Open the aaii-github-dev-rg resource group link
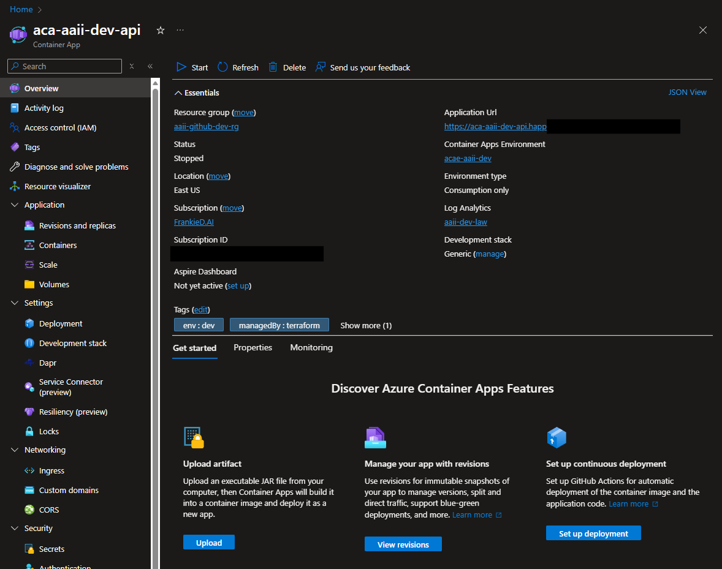Image resolution: width=722 pixels, height=569 pixels. pos(206,126)
